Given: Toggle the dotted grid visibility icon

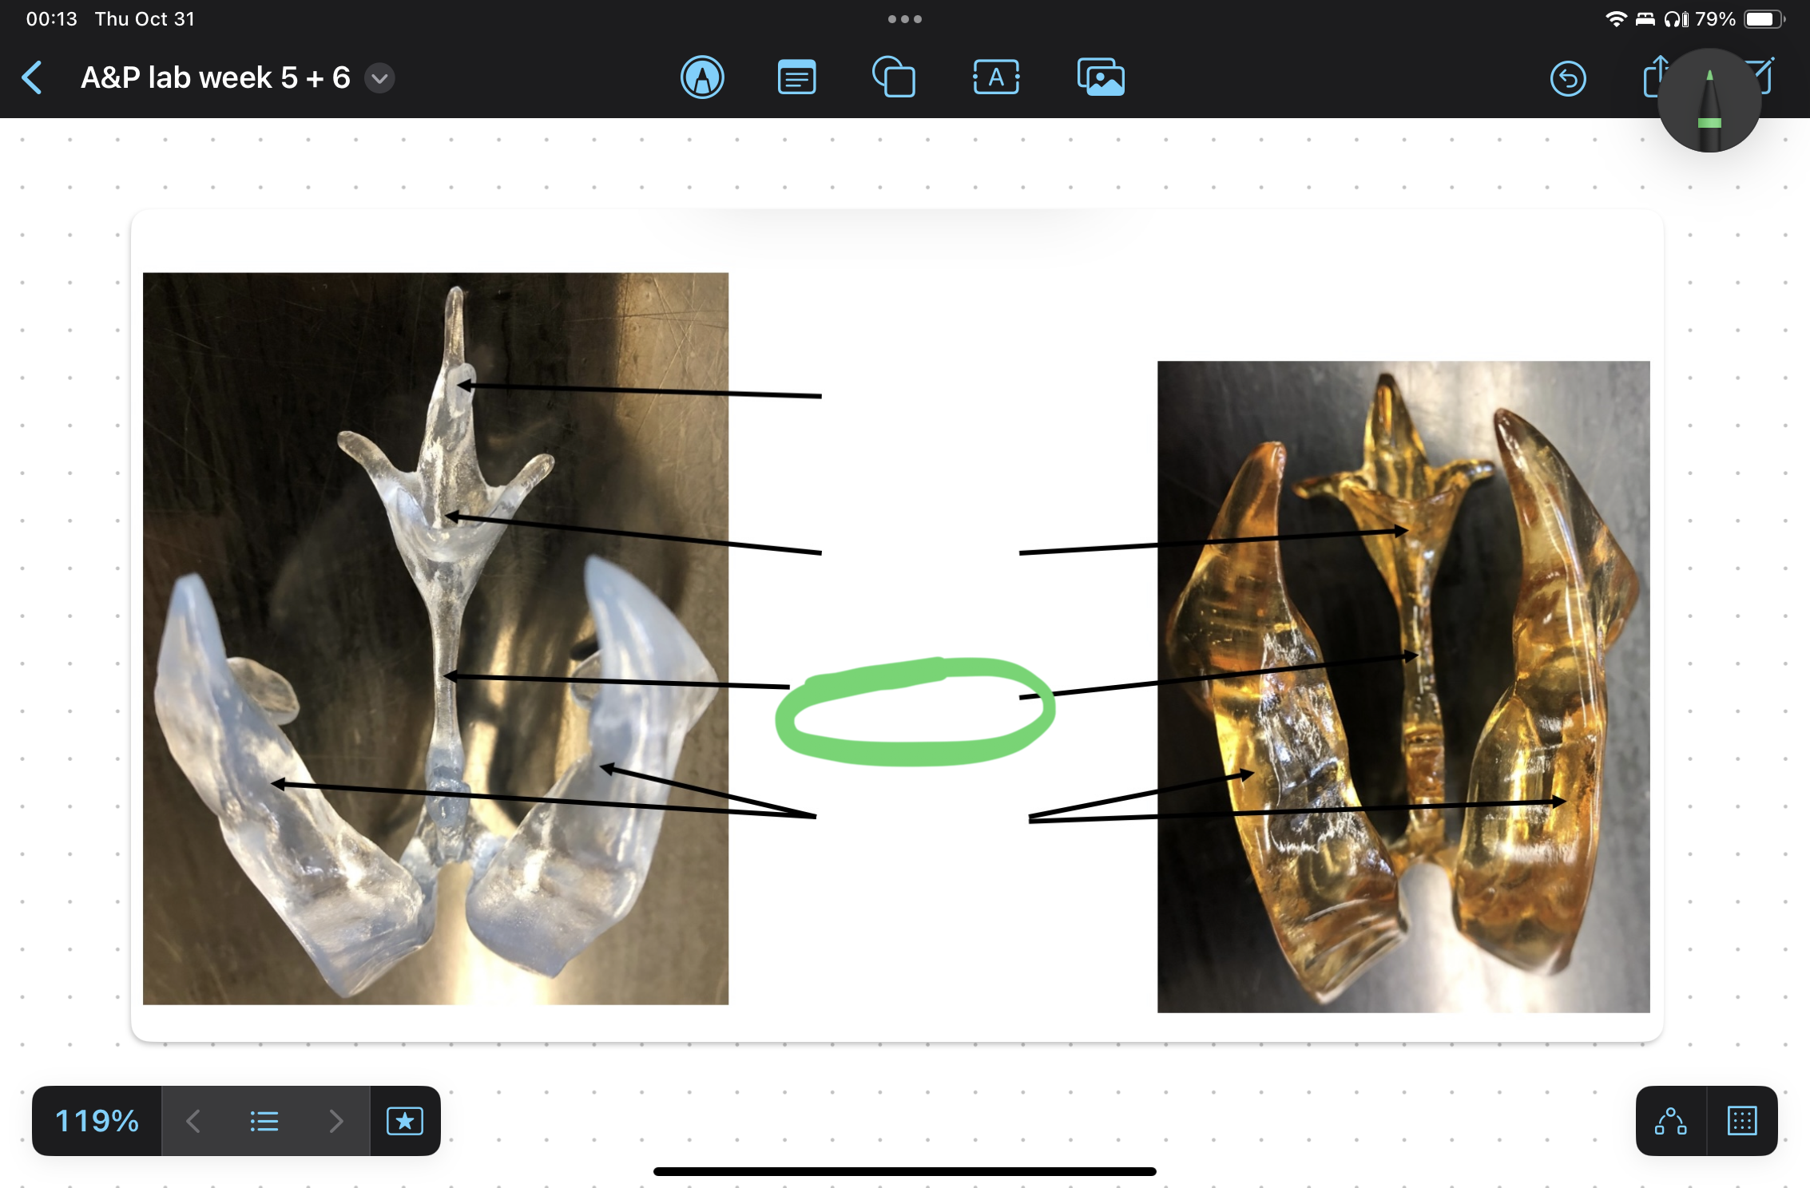Looking at the screenshot, I should click(x=1742, y=1121).
